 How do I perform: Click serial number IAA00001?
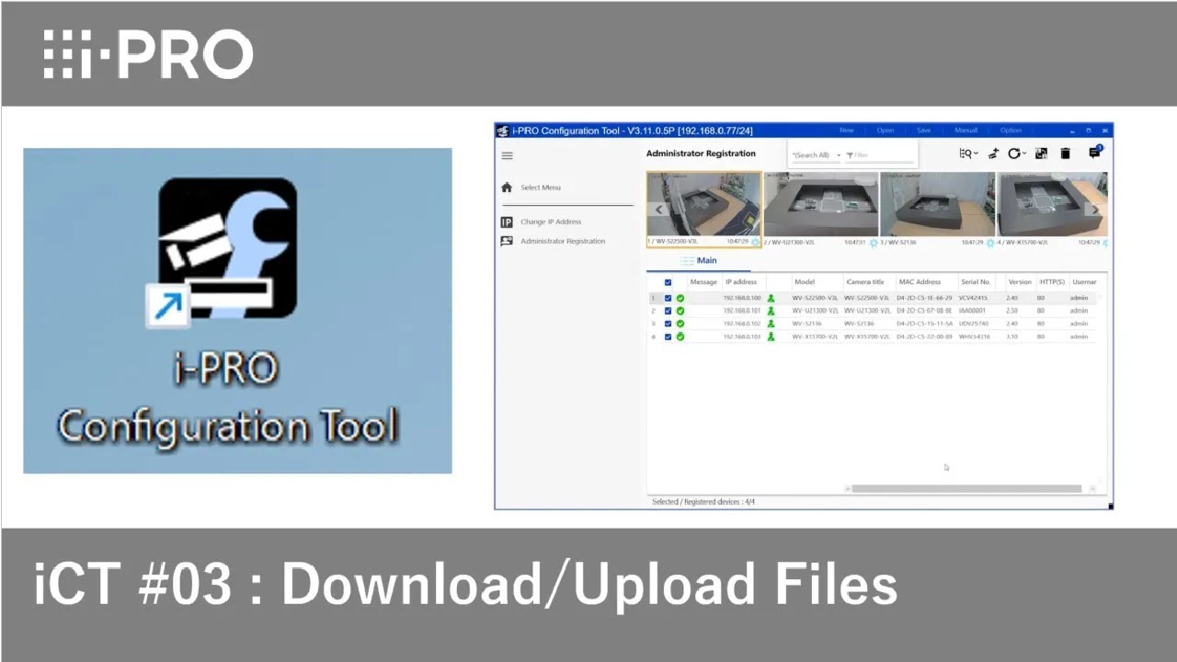coord(973,311)
